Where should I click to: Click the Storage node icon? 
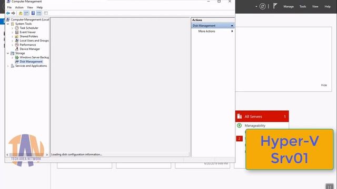point(13,53)
